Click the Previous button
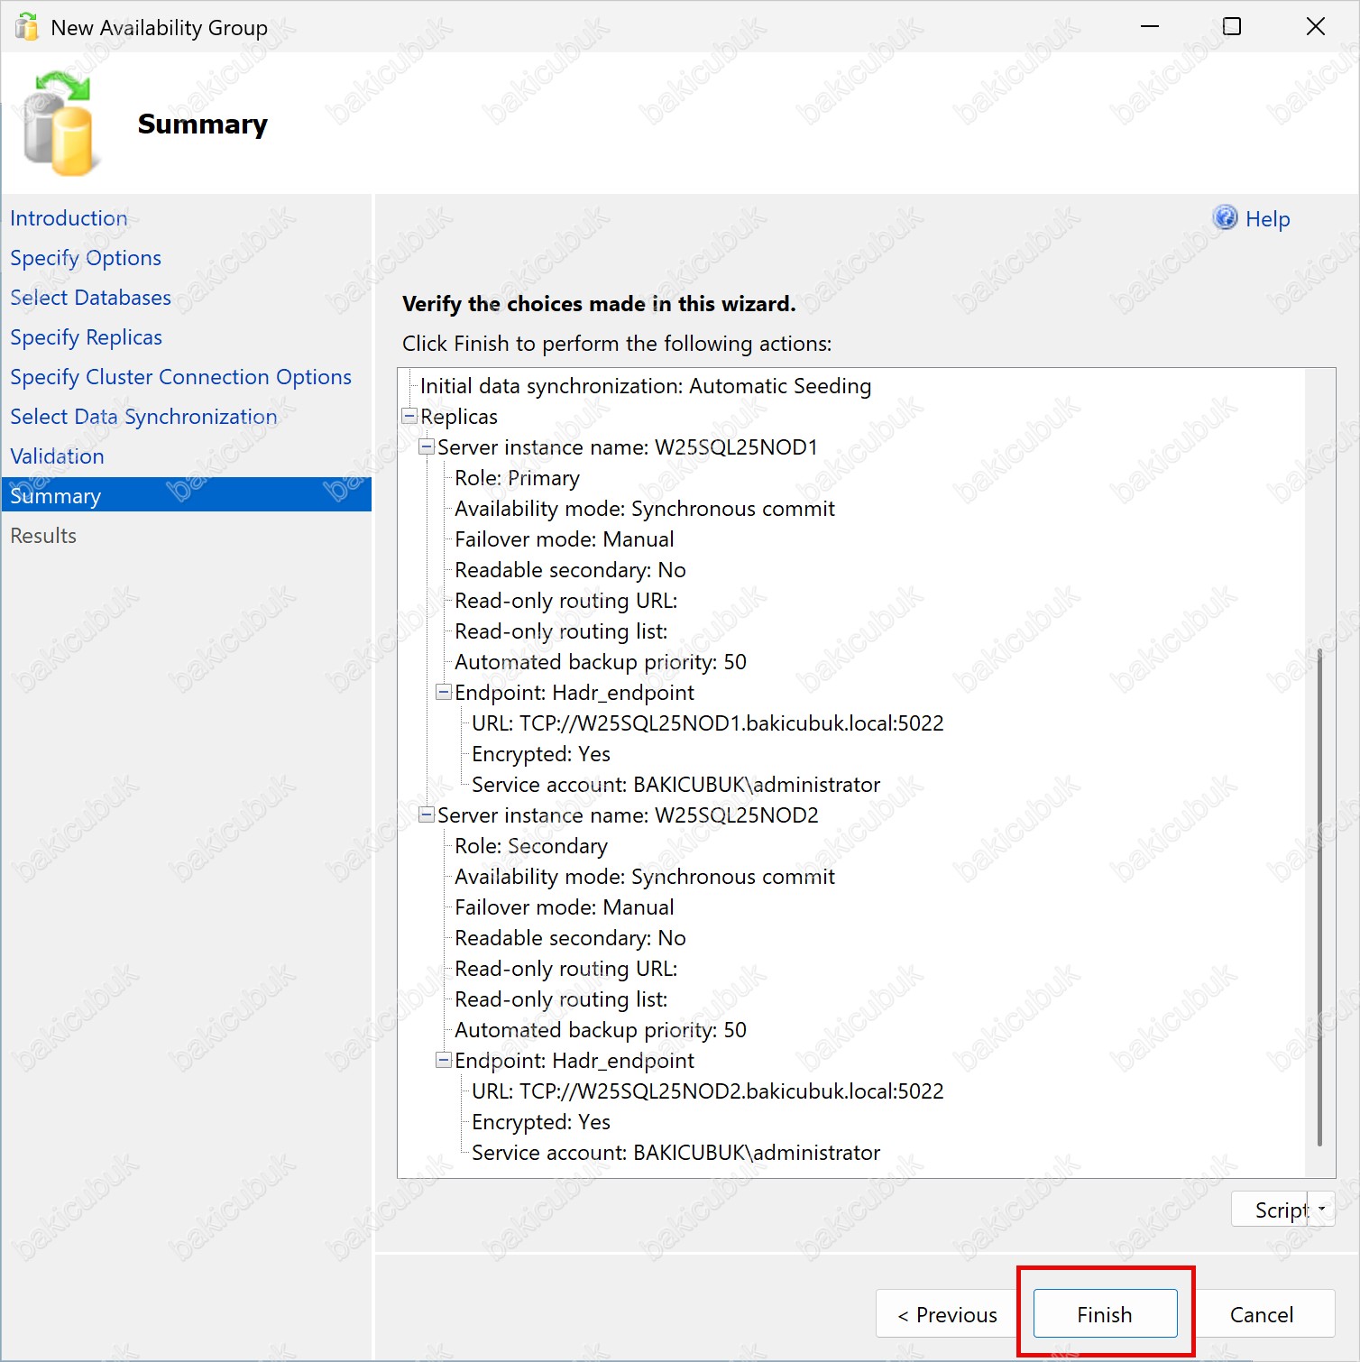The height and width of the screenshot is (1362, 1360). point(947,1313)
